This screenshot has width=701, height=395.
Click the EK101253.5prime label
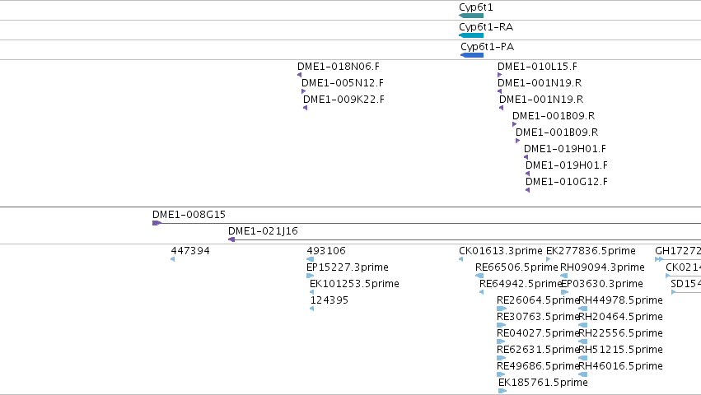point(354,284)
